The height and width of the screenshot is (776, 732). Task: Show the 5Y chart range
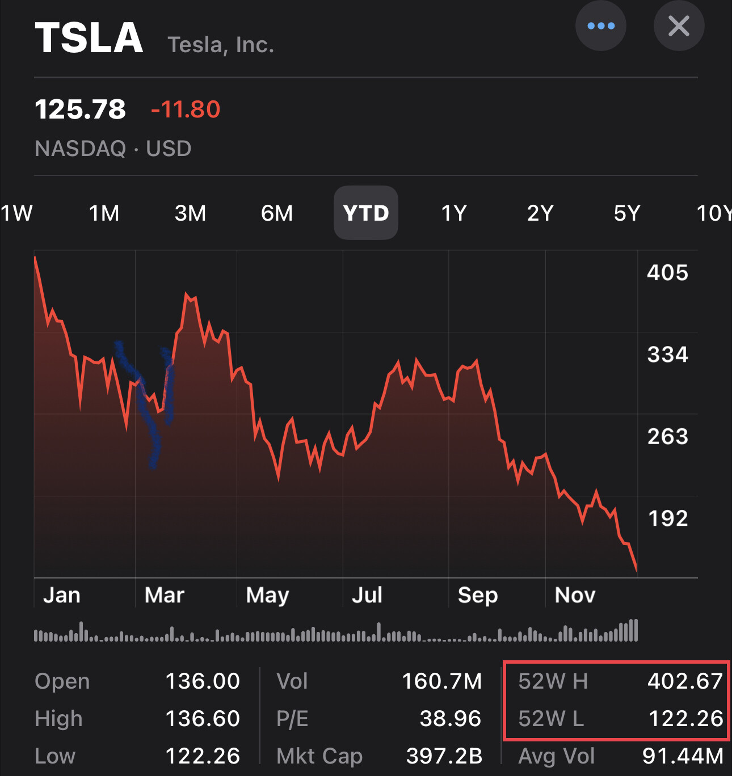pyautogui.click(x=627, y=213)
